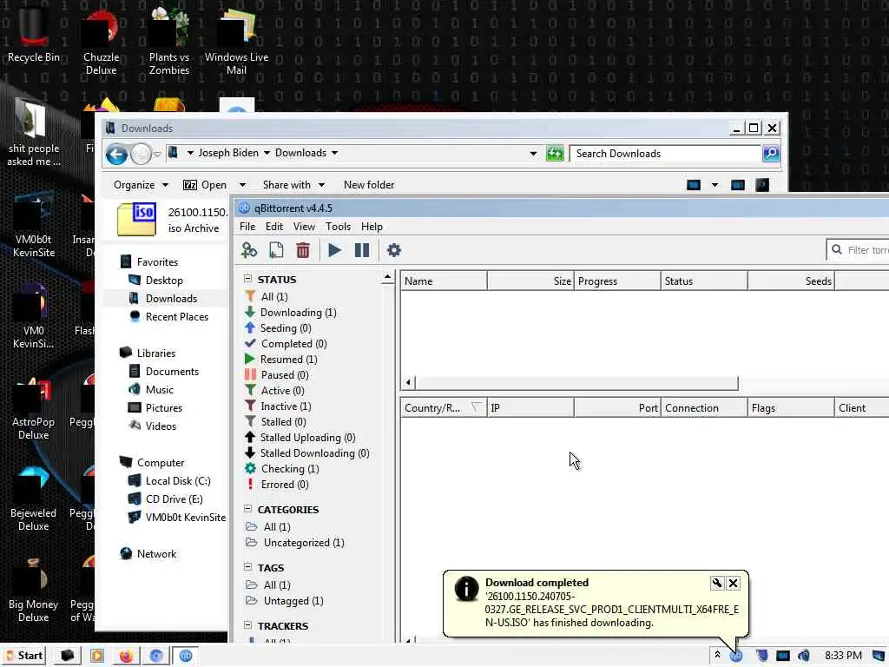Open the File menu in qBittorrent
Viewport: 889px width, 667px height.
[247, 227]
